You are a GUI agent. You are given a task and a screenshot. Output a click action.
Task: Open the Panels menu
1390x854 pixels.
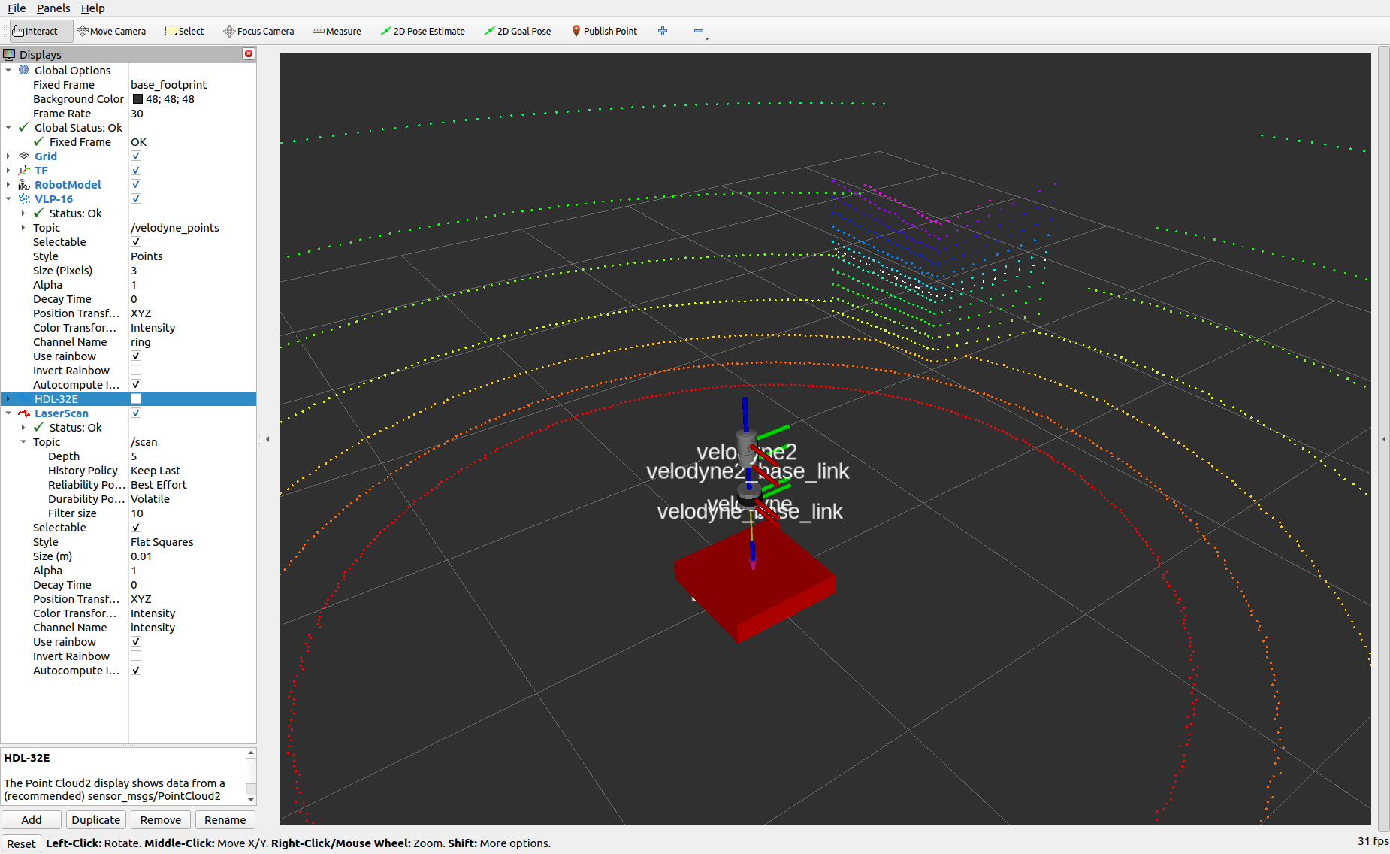click(53, 8)
